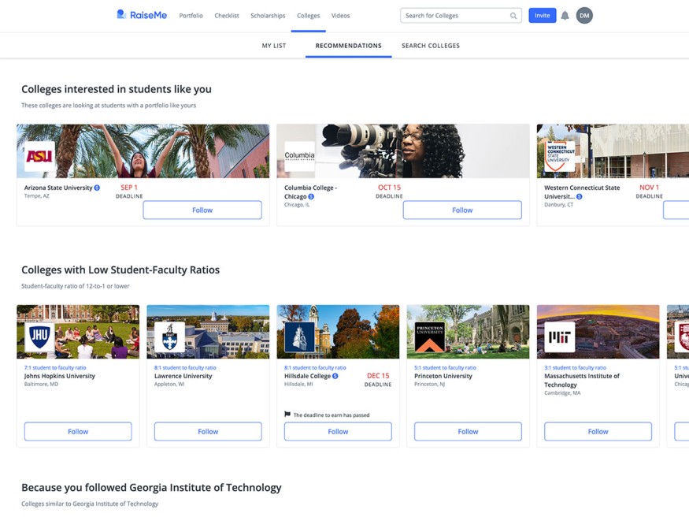This screenshot has width=689, height=517.
Task: Open Columbia College - Chicago name link
Action: point(311,192)
